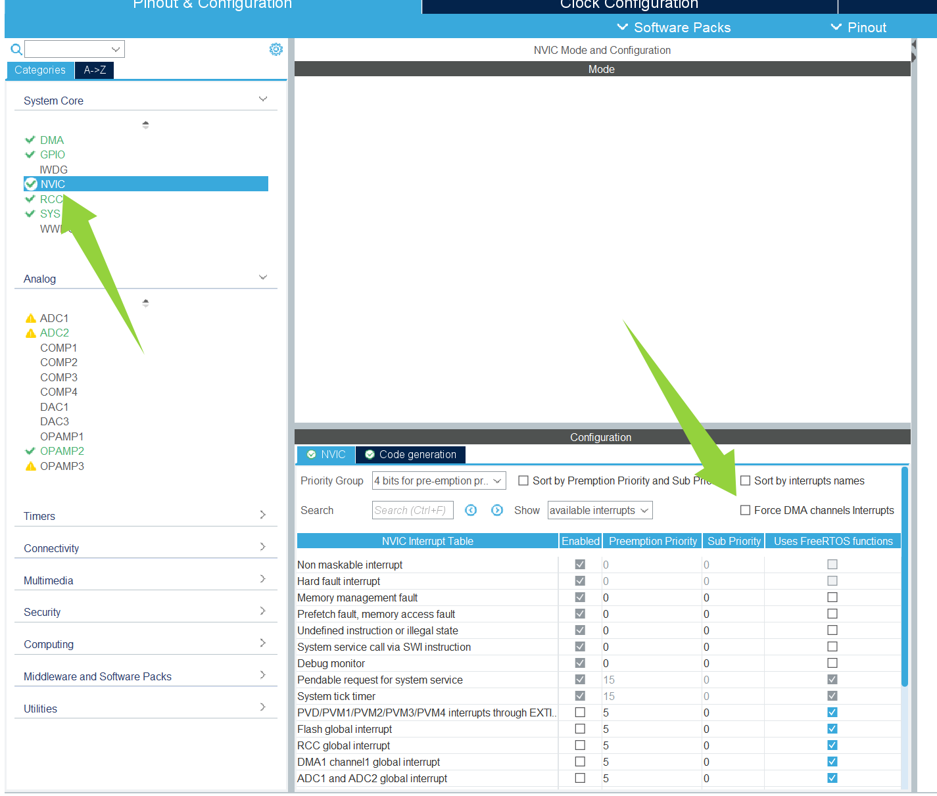The image size is (937, 796).
Task: Switch to the A->Z tab
Action: [95, 70]
